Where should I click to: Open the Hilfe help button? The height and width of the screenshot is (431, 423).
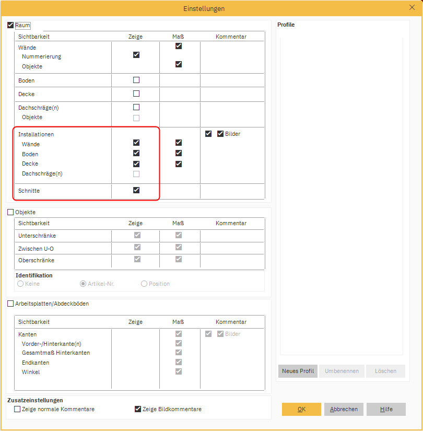click(x=386, y=409)
